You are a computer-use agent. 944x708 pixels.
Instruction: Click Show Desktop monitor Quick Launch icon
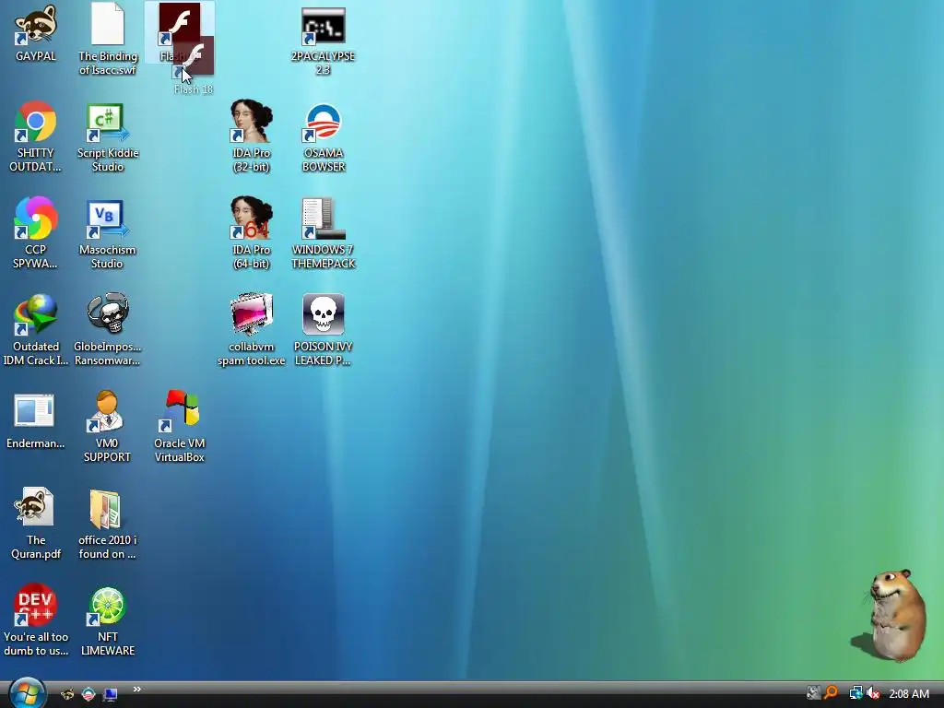pos(111,695)
